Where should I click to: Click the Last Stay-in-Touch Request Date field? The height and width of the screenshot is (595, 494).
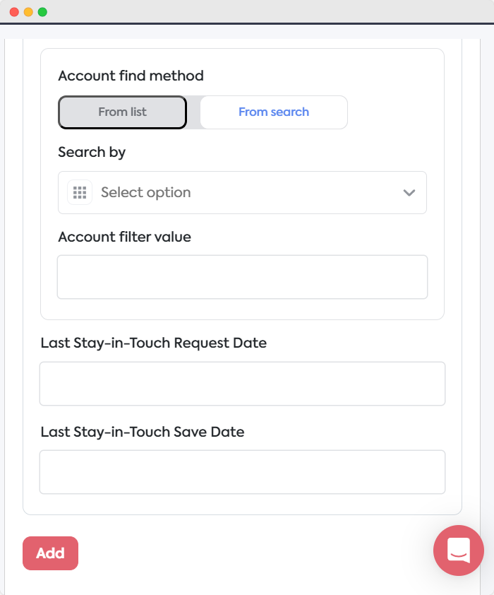pyautogui.click(x=242, y=383)
